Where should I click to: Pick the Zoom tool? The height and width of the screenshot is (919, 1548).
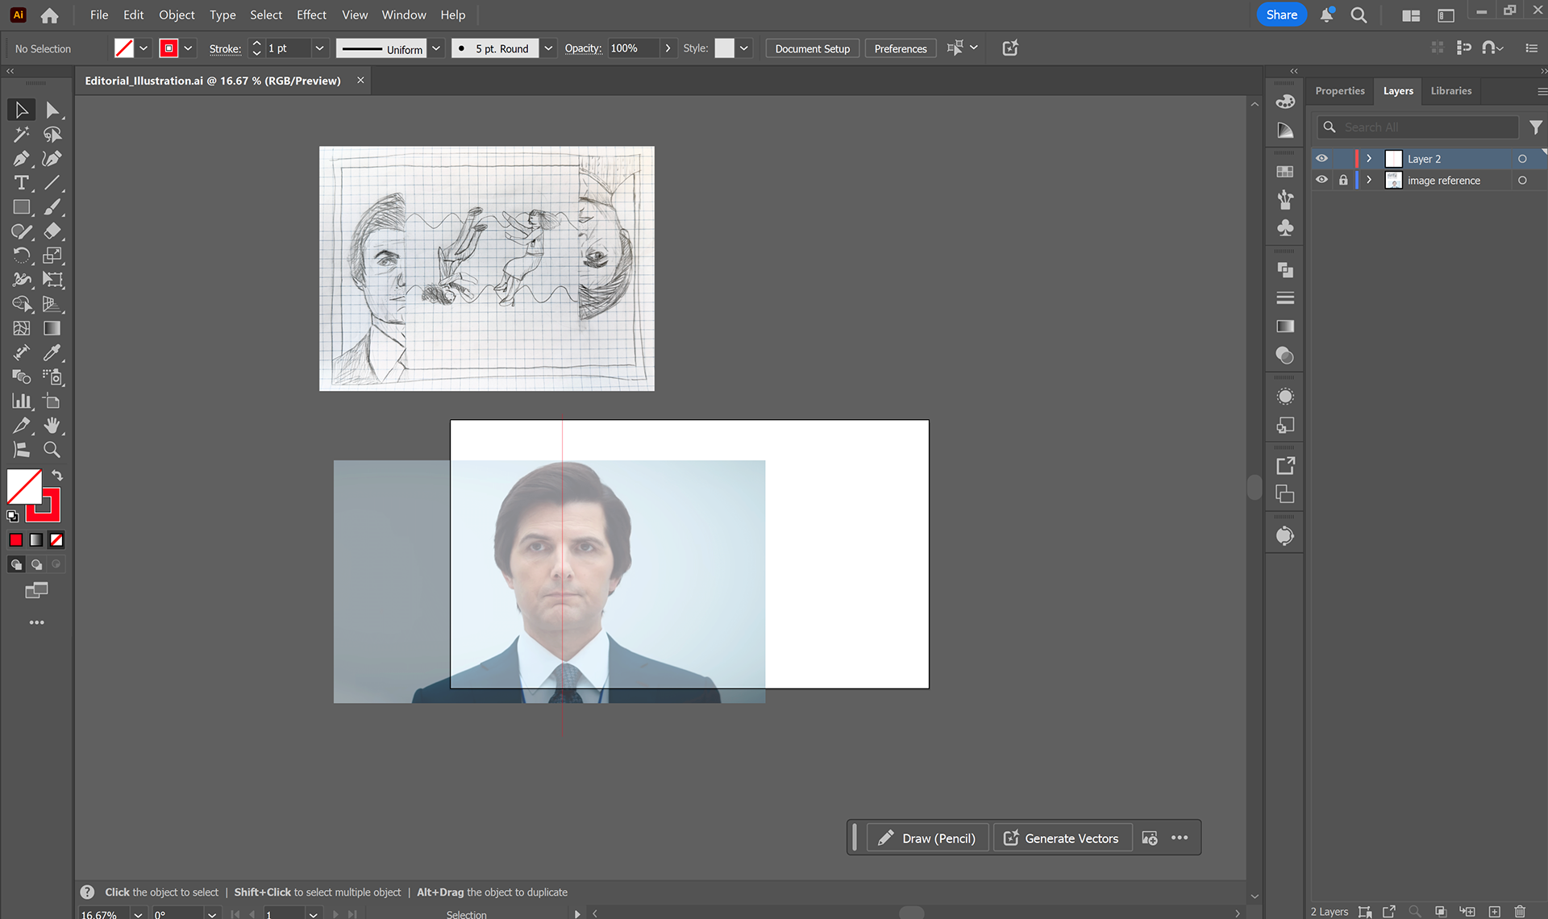(52, 450)
